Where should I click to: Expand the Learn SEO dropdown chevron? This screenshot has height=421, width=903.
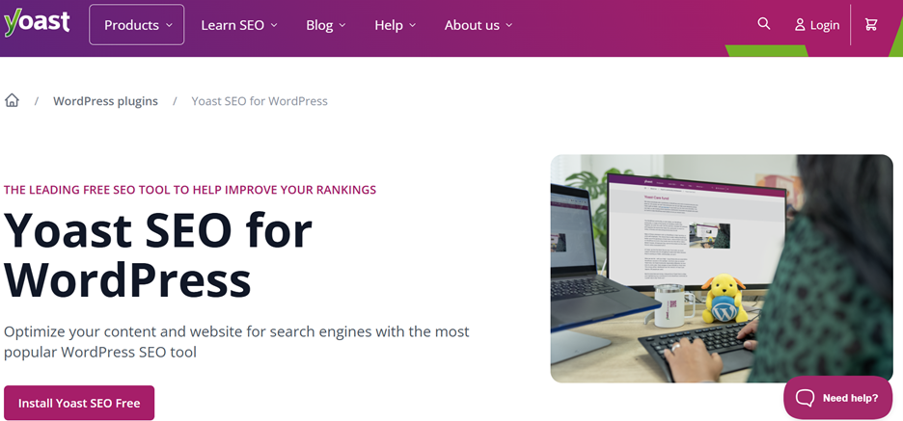[274, 25]
